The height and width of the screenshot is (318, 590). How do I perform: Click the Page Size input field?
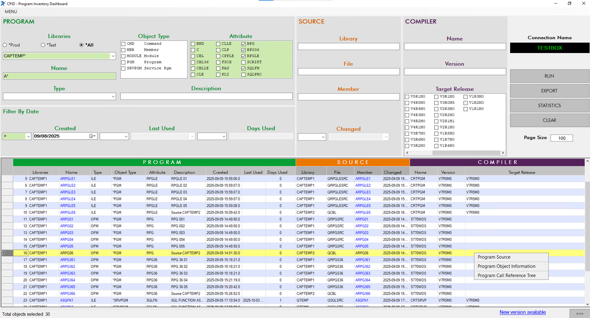(561, 138)
